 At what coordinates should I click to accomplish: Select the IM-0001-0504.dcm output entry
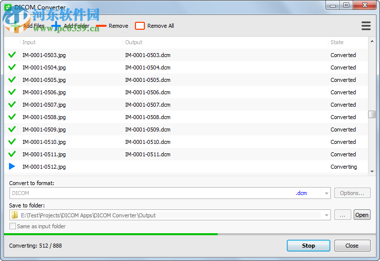(148, 67)
